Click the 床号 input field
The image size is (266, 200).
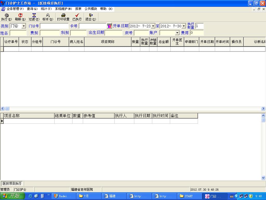(x=141, y=33)
